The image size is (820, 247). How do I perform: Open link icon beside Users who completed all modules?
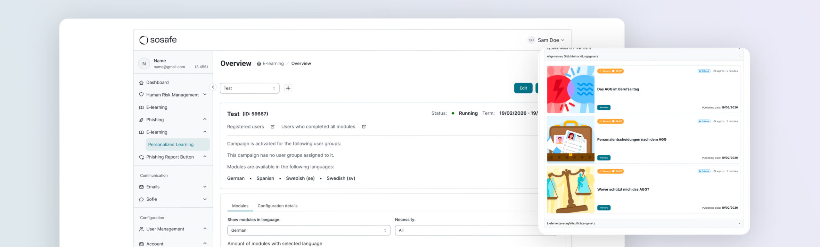364,127
